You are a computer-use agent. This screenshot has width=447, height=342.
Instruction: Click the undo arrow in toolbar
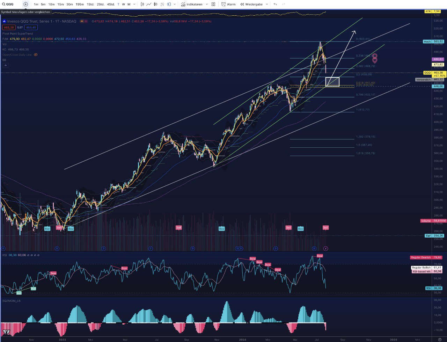point(275,4)
